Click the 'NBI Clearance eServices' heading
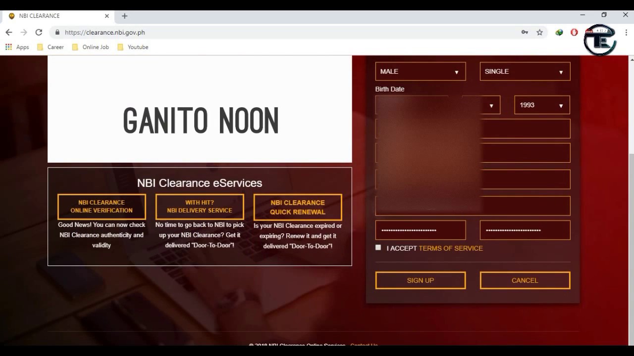The image size is (634, 356). click(x=200, y=183)
